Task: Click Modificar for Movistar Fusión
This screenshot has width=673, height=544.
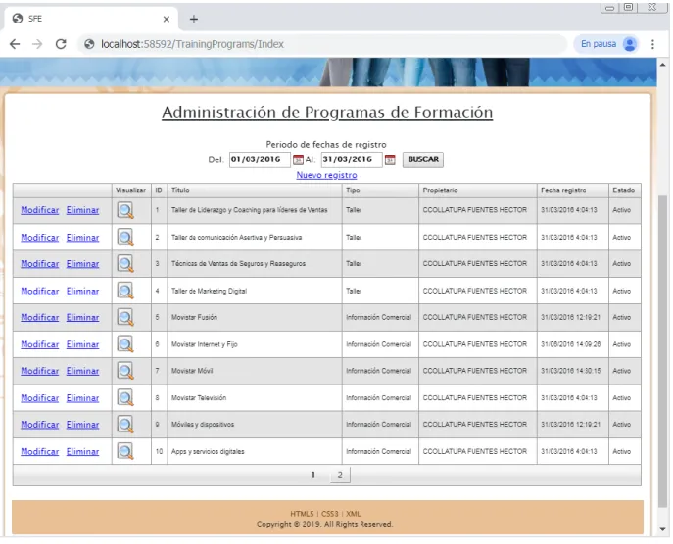Action: tap(40, 318)
